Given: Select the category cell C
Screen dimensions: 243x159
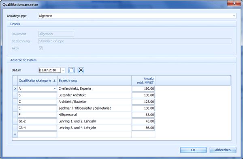Looking at the screenshot, I should 37,102.
